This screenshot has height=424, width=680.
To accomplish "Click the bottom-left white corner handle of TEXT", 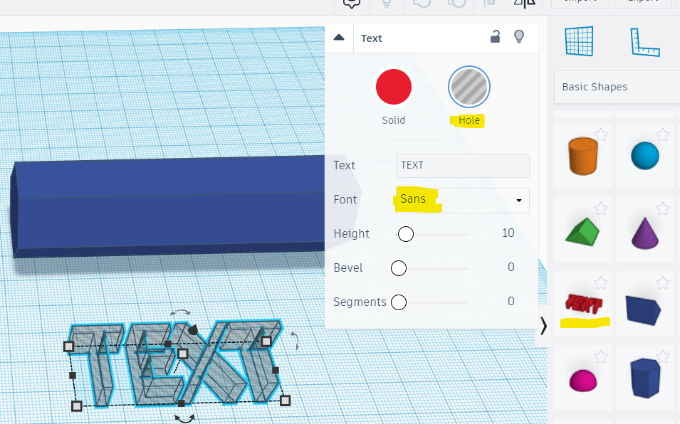I will 76,406.
